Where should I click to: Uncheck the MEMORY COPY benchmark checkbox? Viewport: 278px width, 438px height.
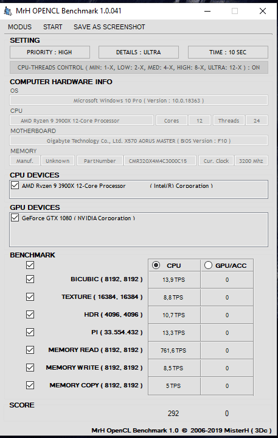coord(30,385)
